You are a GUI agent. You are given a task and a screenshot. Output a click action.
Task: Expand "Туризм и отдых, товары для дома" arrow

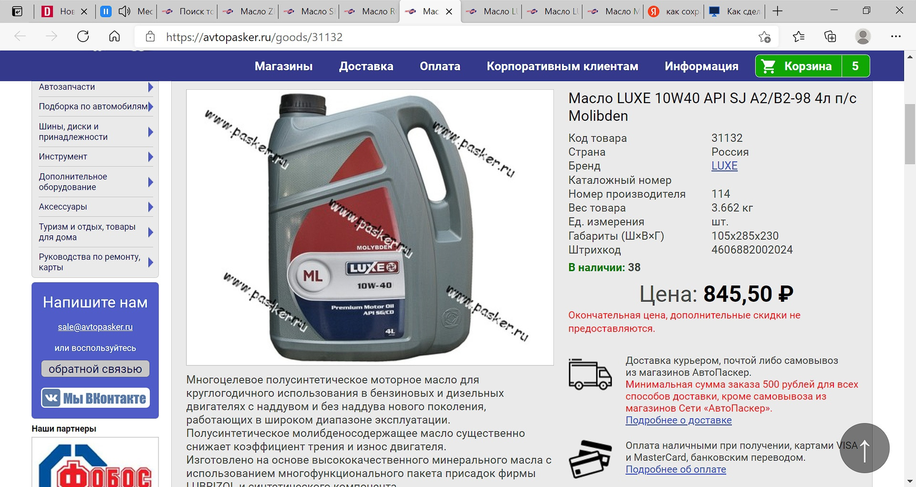150,232
